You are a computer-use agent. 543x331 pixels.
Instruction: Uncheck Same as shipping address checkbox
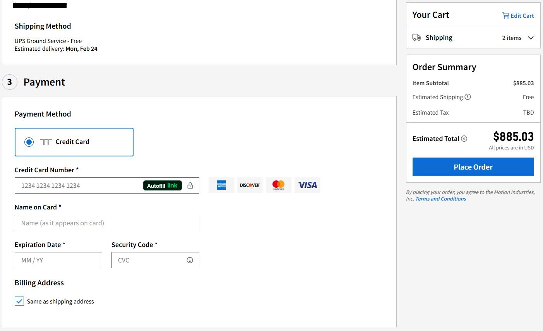click(19, 301)
